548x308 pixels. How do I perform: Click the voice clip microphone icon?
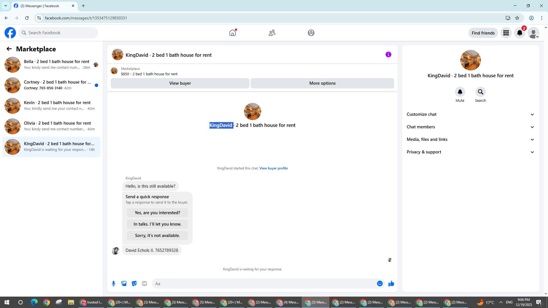[114, 283]
